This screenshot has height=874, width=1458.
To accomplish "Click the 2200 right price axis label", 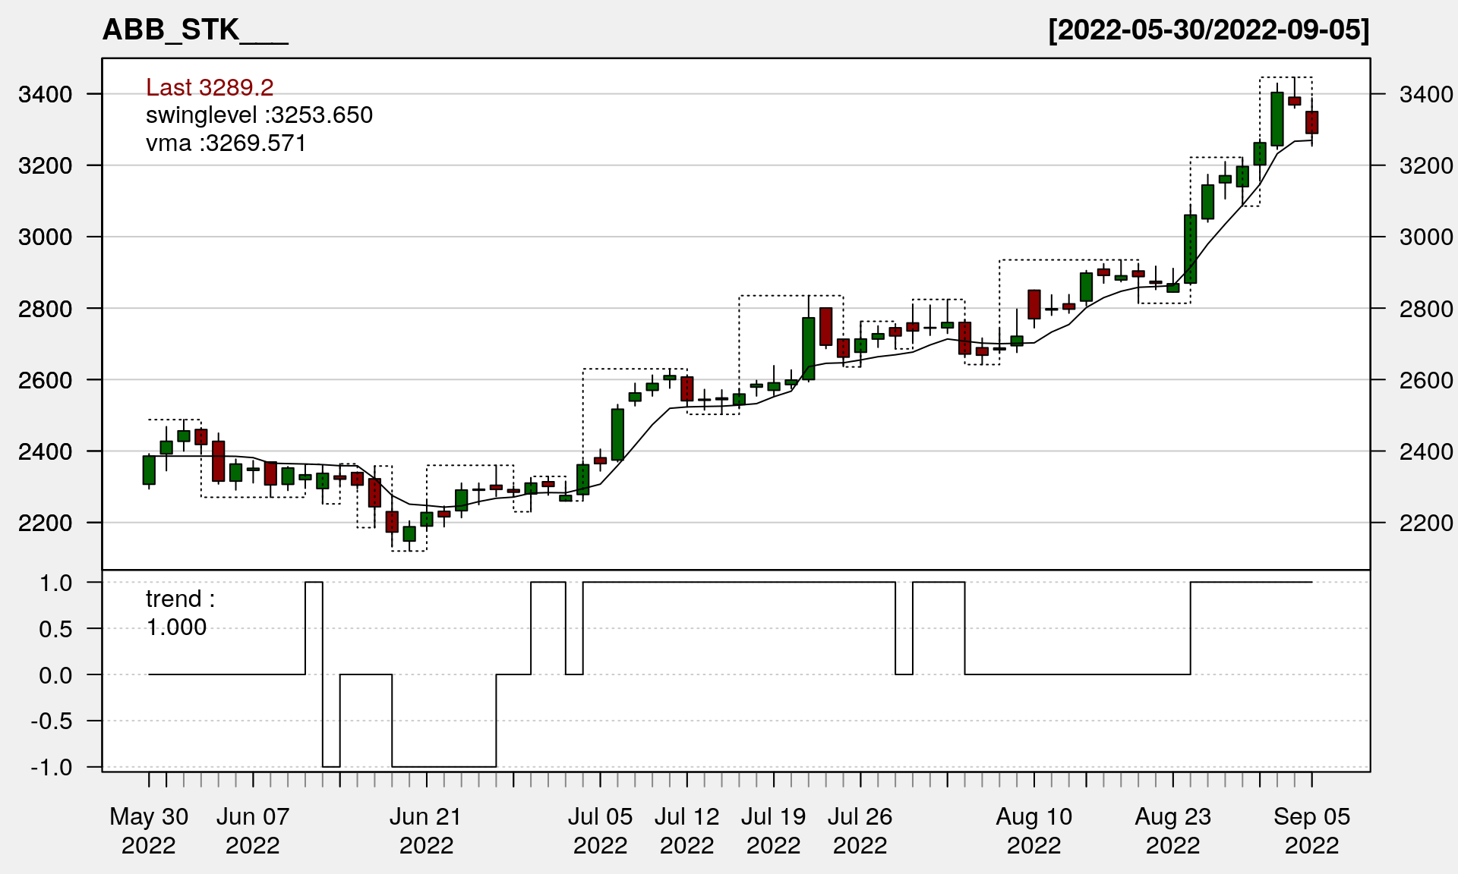I will coord(1425,523).
